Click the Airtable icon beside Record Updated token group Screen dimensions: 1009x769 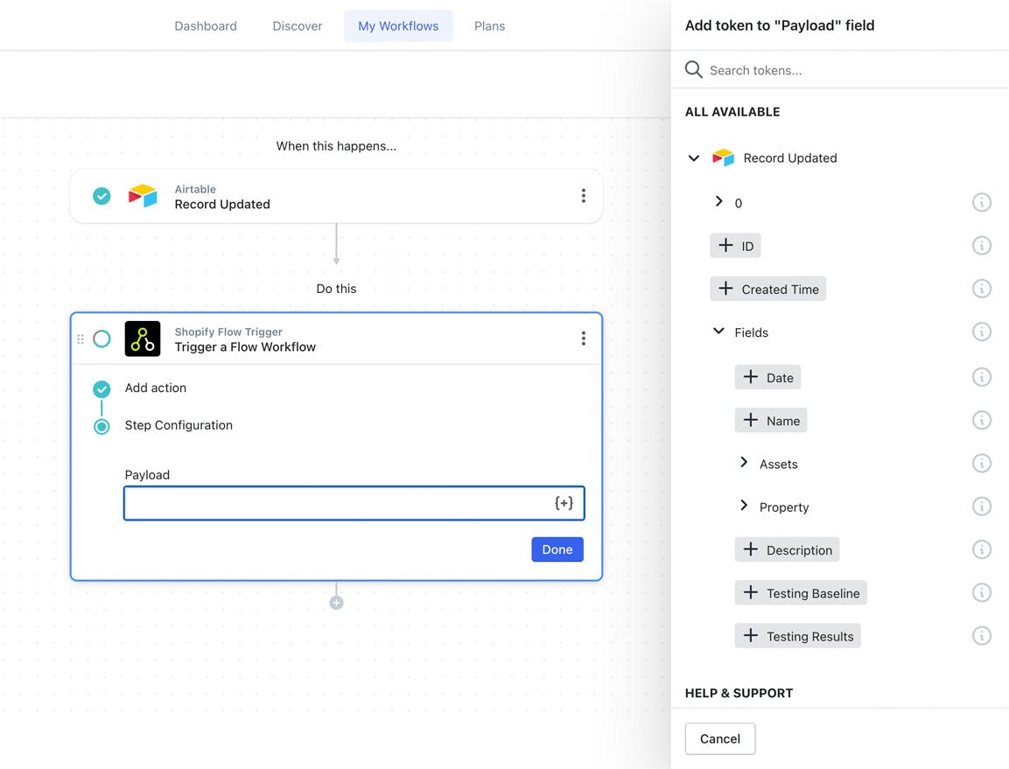point(723,157)
